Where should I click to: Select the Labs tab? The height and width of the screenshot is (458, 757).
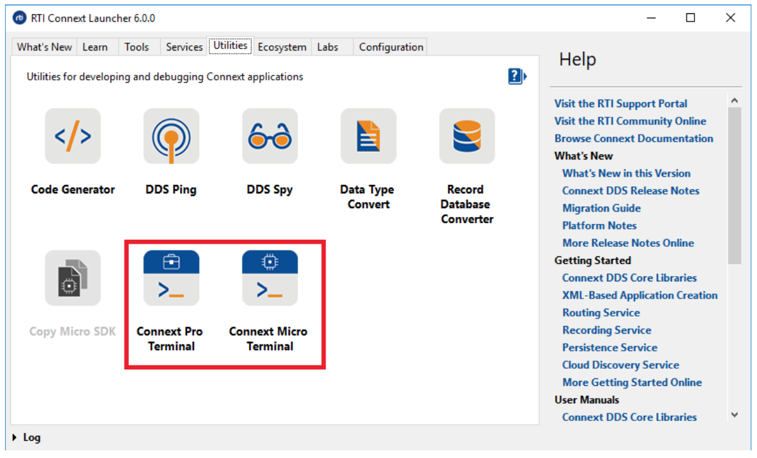pyautogui.click(x=327, y=47)
